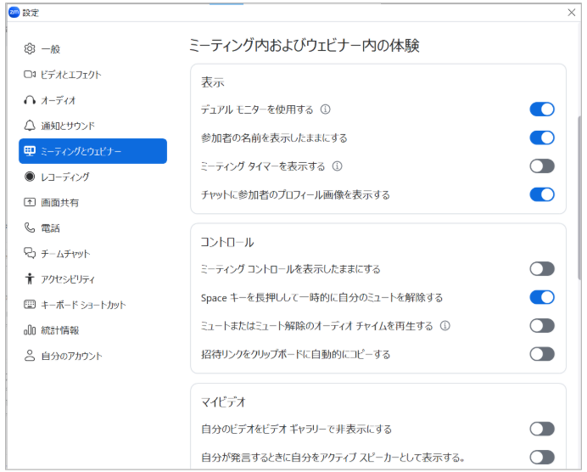The height and width of the screenshot is (472, 587).
Task: Click the settings panel vertical scrollbar
Action: 579,197
